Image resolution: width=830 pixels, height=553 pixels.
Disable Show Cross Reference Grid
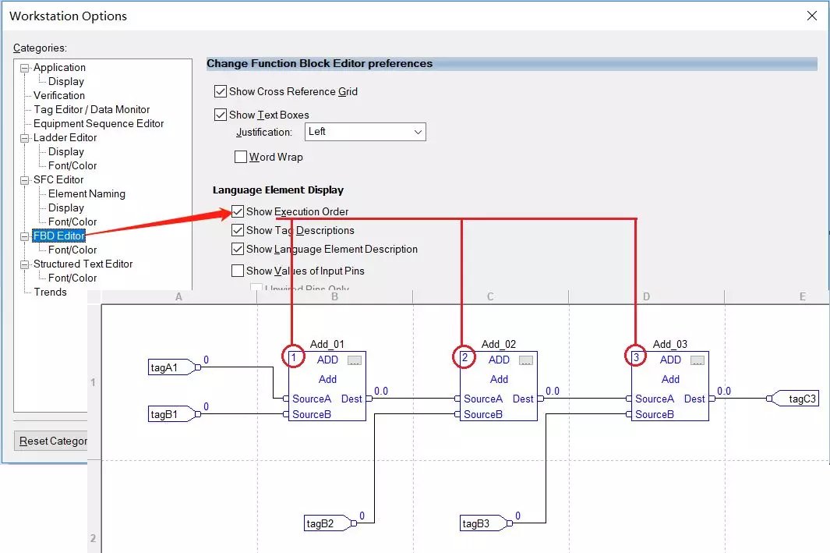pos(221,91)
